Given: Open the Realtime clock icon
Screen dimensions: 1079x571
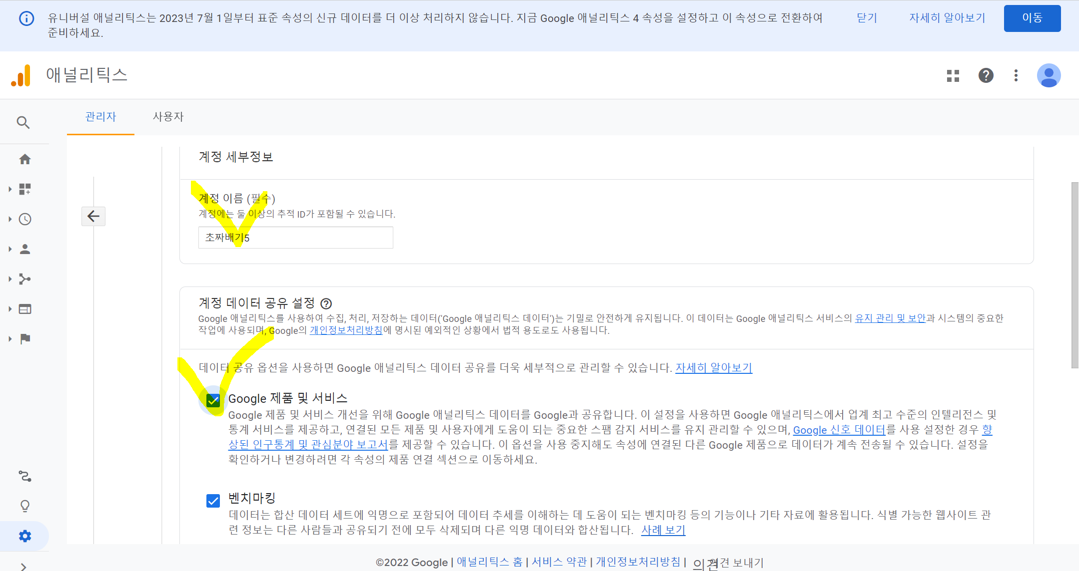Looking at the screenshot, I should [x=25, y=219].
